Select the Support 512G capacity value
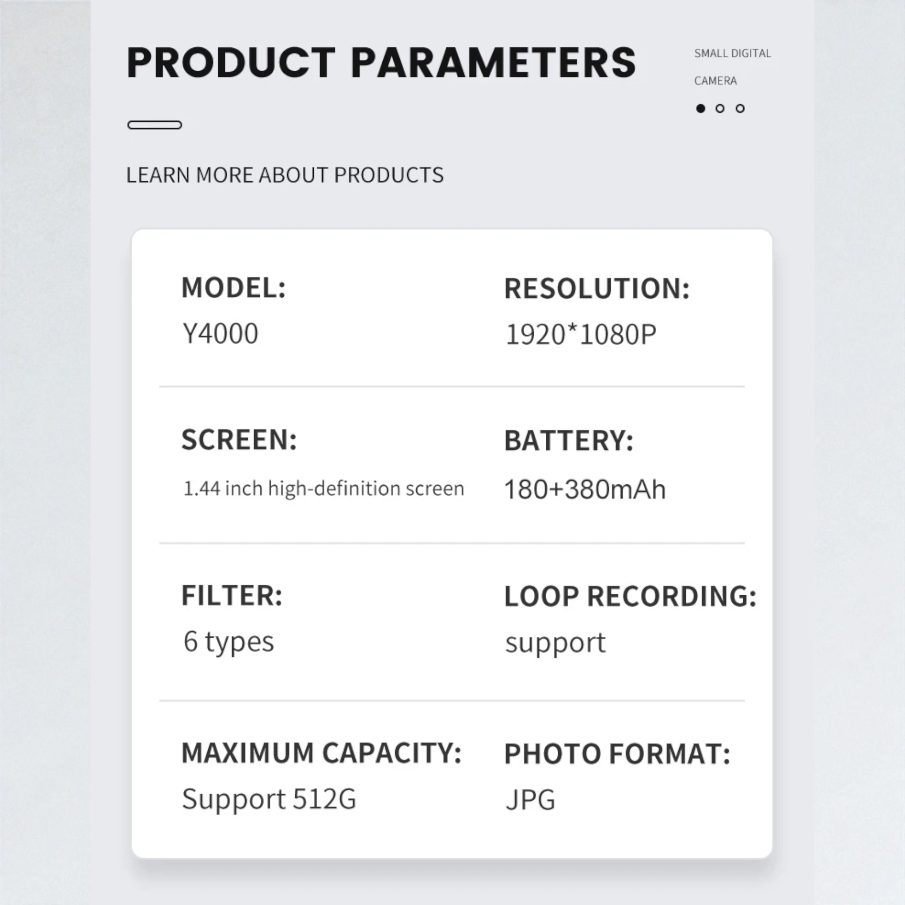 269,799
